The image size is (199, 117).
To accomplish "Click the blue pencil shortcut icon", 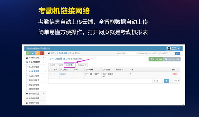I will [33, 53].
